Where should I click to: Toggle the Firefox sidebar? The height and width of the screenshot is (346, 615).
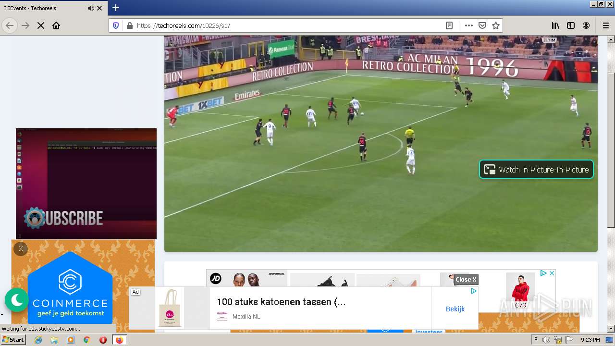click(x=571, y=25)
